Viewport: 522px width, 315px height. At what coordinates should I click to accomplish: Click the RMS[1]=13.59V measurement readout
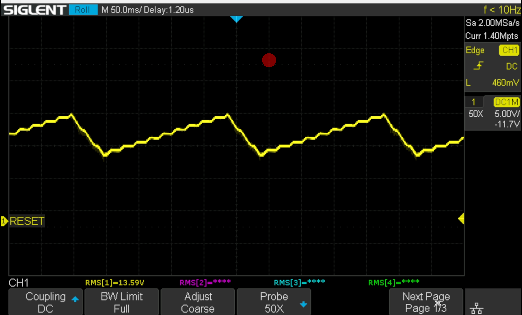point(115,283)
